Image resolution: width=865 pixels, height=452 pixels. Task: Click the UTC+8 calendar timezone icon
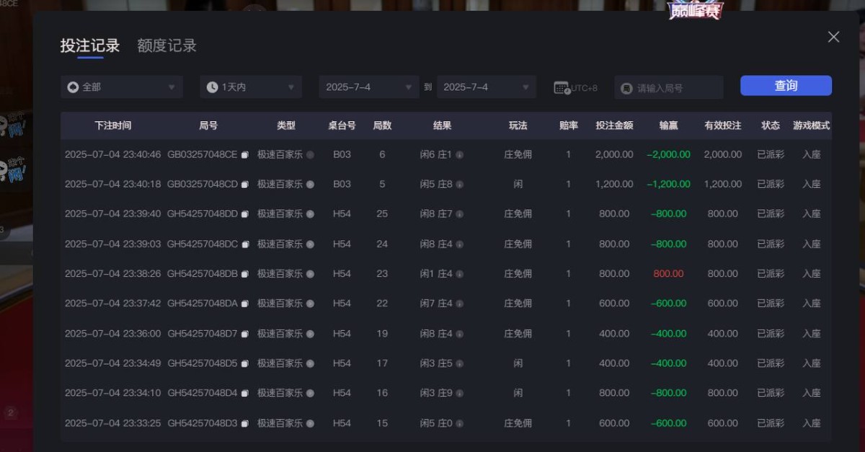(562, 87)
